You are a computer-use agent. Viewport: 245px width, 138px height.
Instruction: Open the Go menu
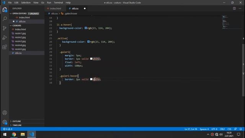tap(42, 3)
